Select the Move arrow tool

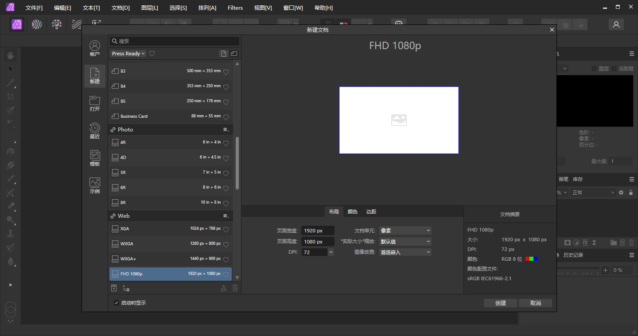click(x=11, y=69)
